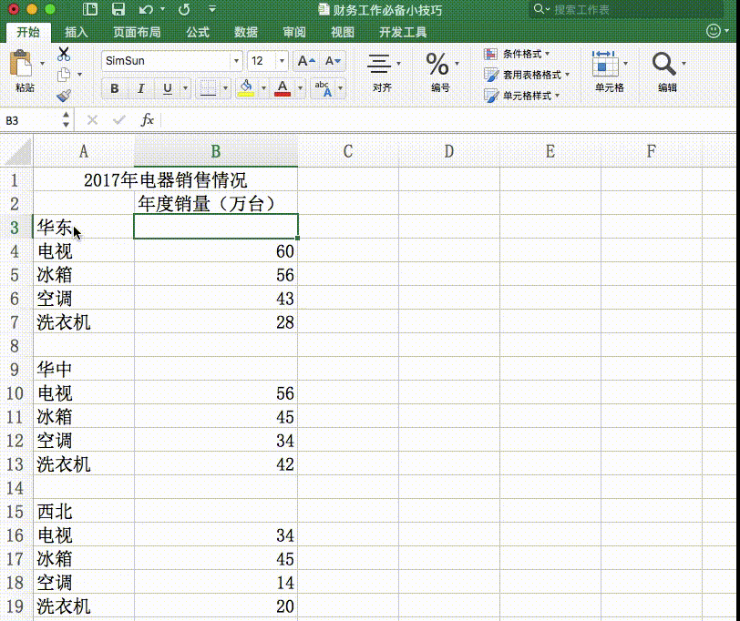Viewport: 740px width, 621px height.
Task: Click the Paste clipboard icon
Action: (x=21, y=64)
